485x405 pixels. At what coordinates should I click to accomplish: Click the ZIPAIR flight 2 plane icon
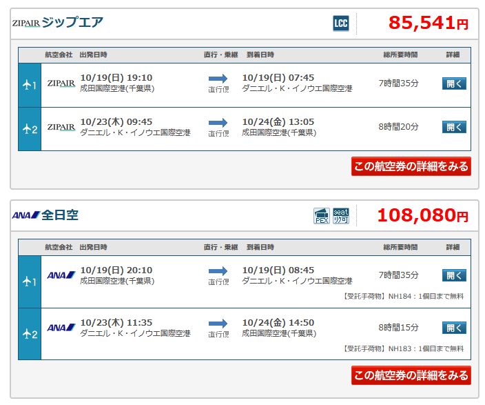coord(30,129)
